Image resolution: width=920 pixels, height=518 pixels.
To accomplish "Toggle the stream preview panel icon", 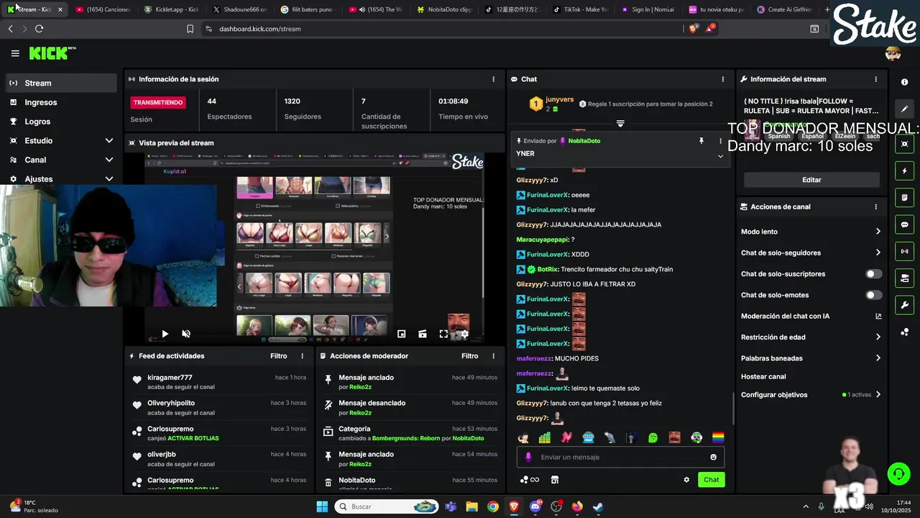I will (x=905, y=144).
